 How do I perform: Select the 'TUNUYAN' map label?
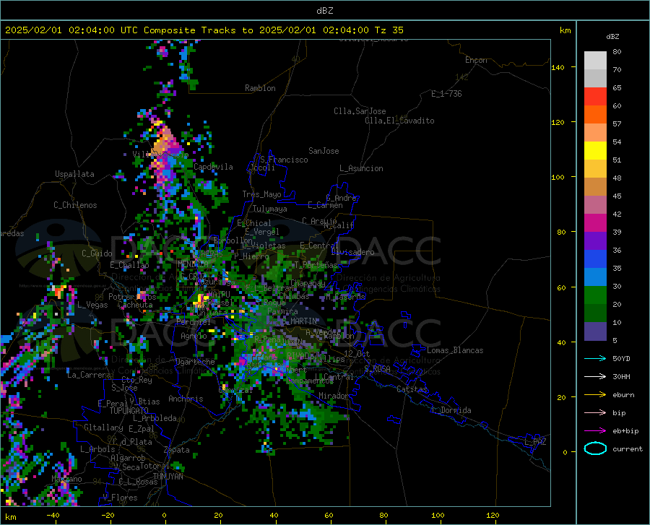point(168,477)
